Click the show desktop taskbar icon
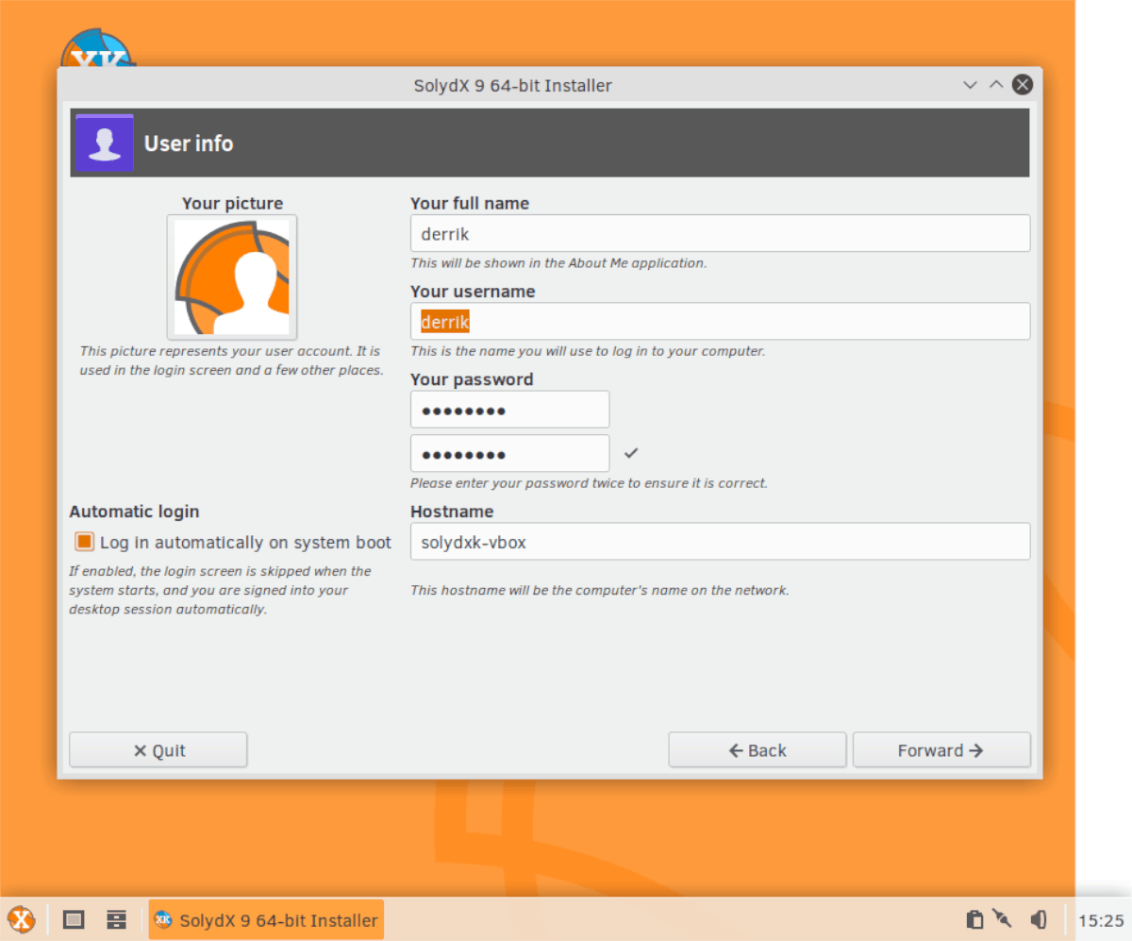This screenshot has height=941, width=1132. (74, 919)
